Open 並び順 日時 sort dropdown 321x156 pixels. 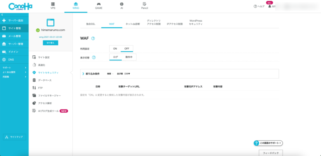127,74
